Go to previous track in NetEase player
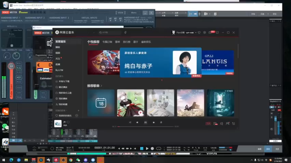This screenshot has height=163, width=291. click(x=137, y=122)
